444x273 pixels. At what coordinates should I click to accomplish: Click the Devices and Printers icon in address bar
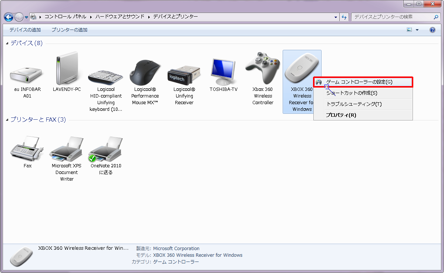click(x=33, y=17)
